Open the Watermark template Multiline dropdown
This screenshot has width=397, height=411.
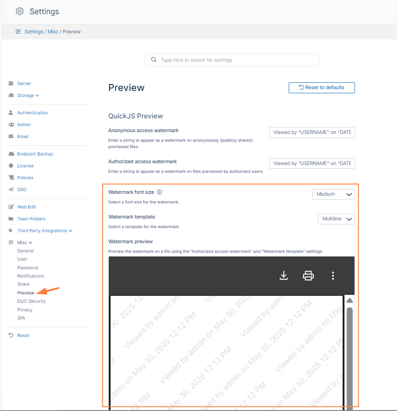point(336,219)
